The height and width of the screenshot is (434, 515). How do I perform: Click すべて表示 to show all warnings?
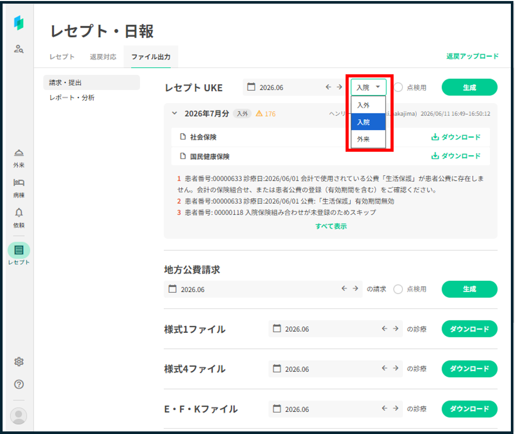click(x=331, y=226)
